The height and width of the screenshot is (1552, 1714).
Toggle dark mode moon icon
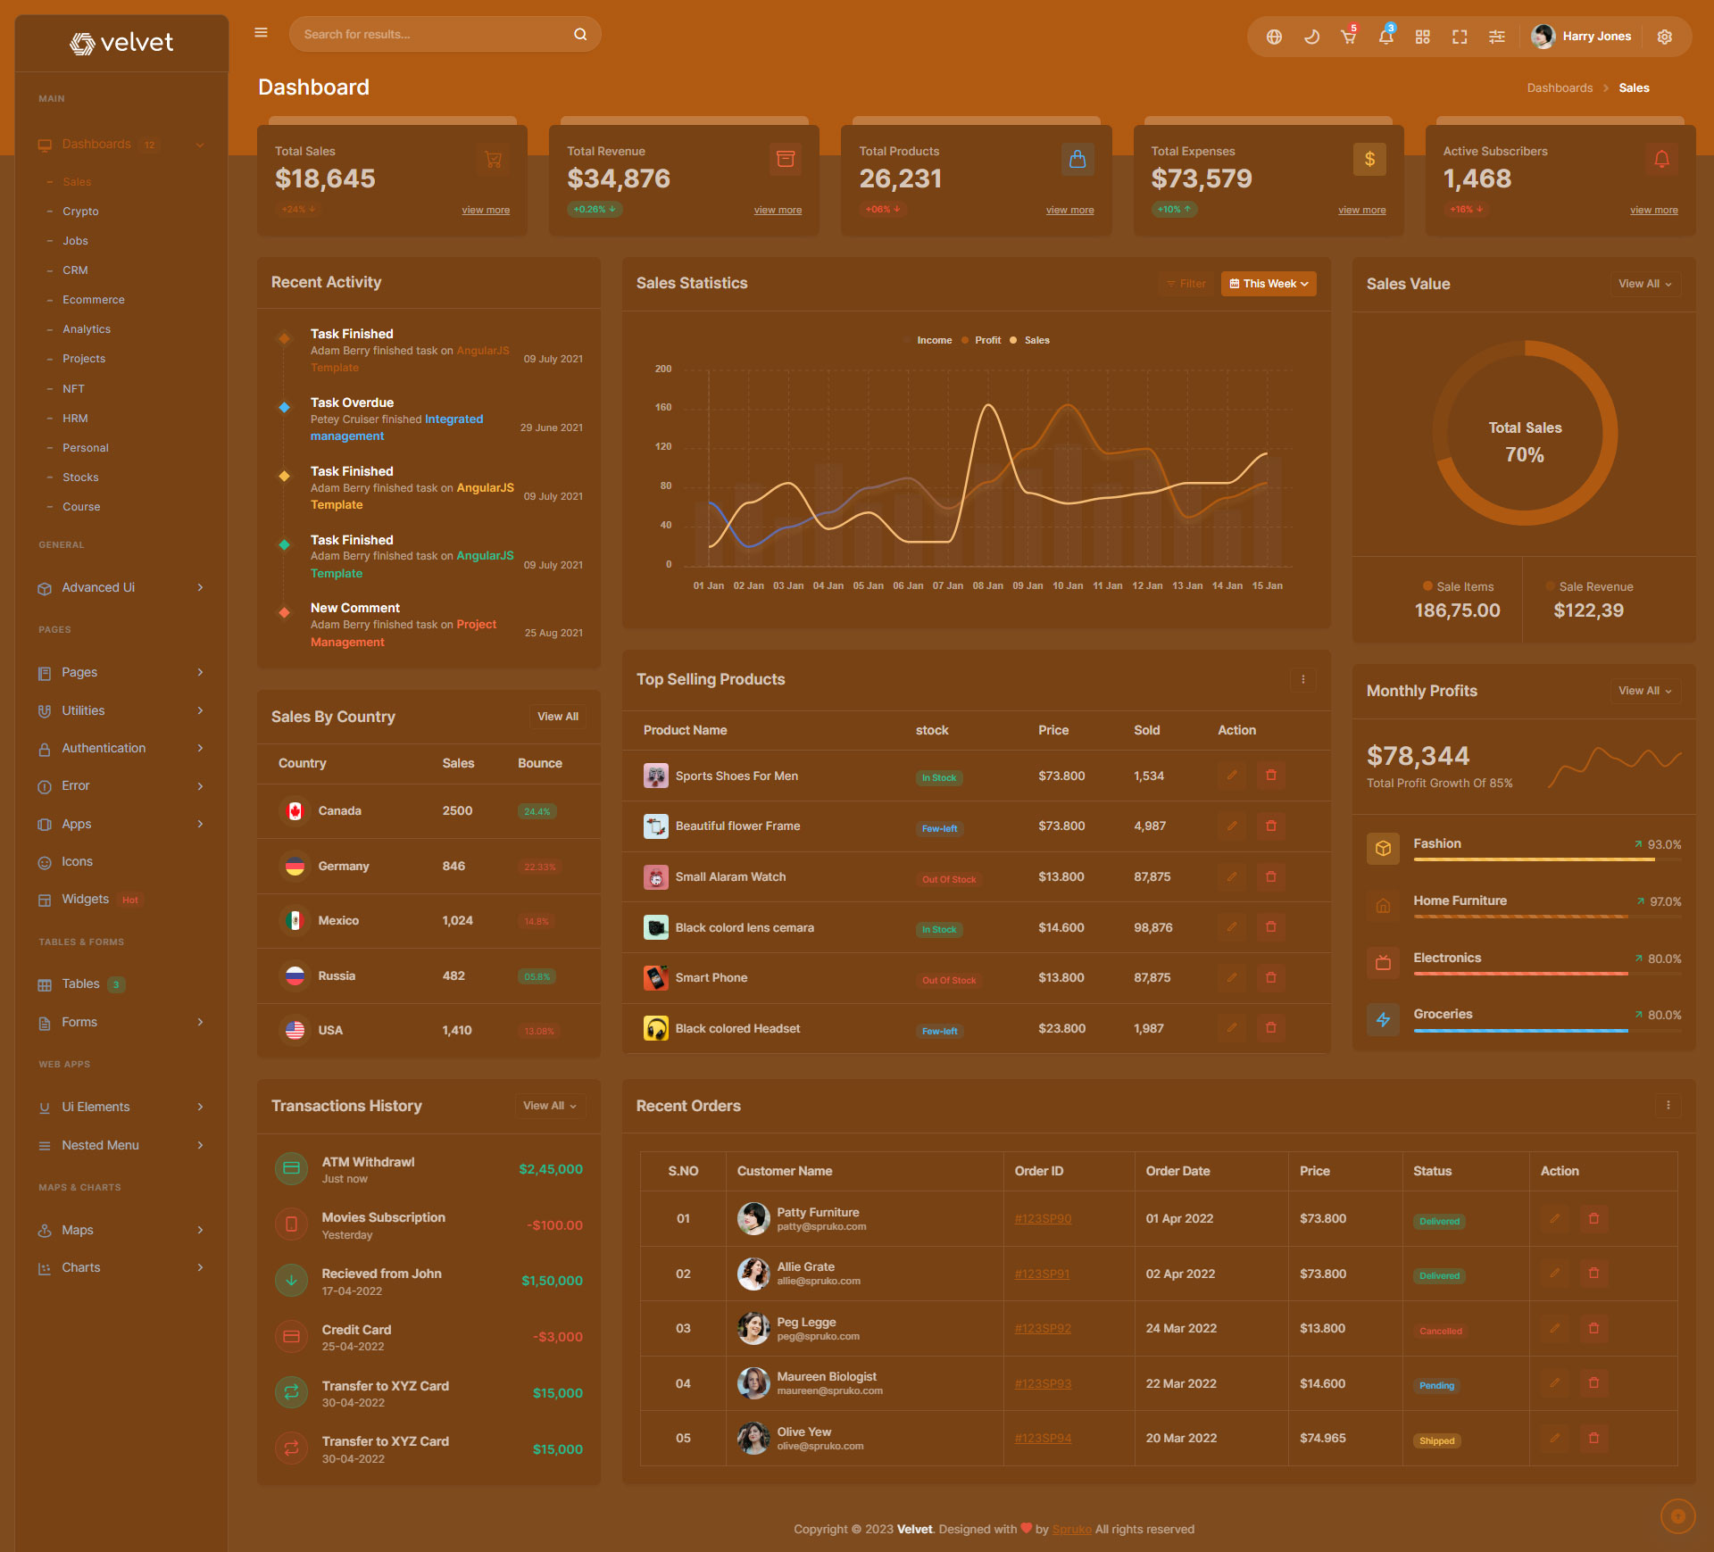click(x=1311, y=37)
